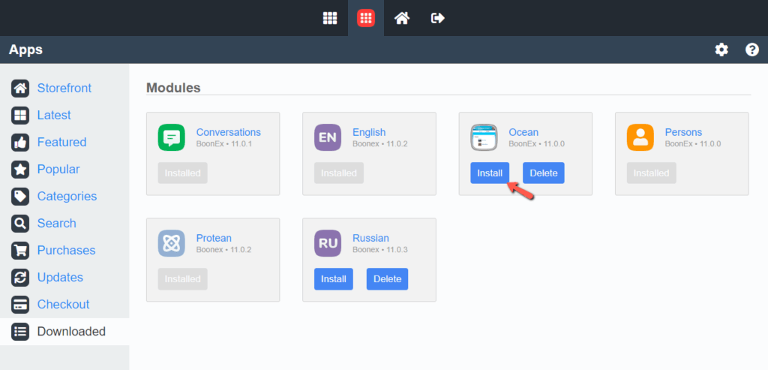This screenshot has height=370, width=768.
Task: Click the Downloaded list icon
Action: pyautogui.click(x=20, y=331)
